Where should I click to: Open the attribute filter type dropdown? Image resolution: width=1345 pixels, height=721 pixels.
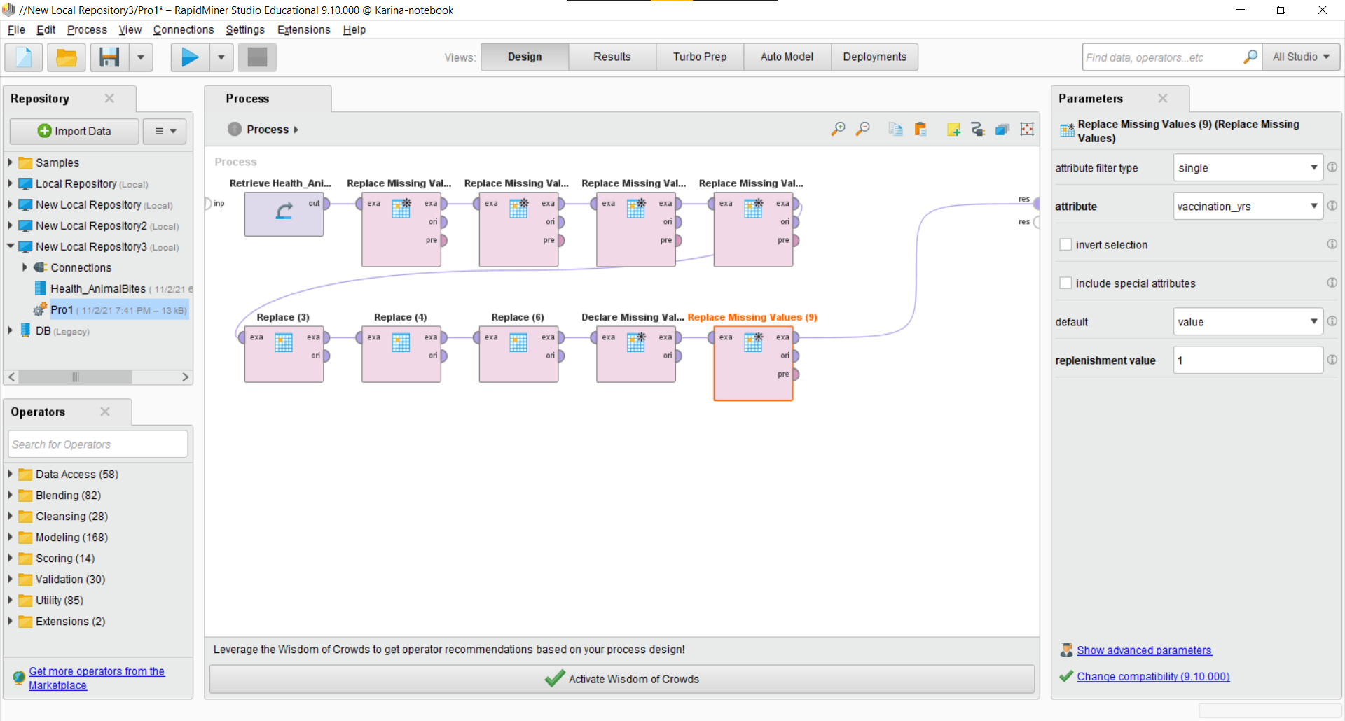coord(1248,168)
